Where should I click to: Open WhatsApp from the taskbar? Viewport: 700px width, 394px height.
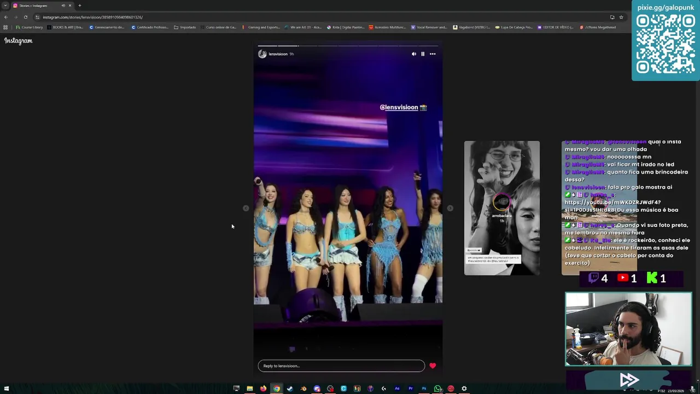437,389
